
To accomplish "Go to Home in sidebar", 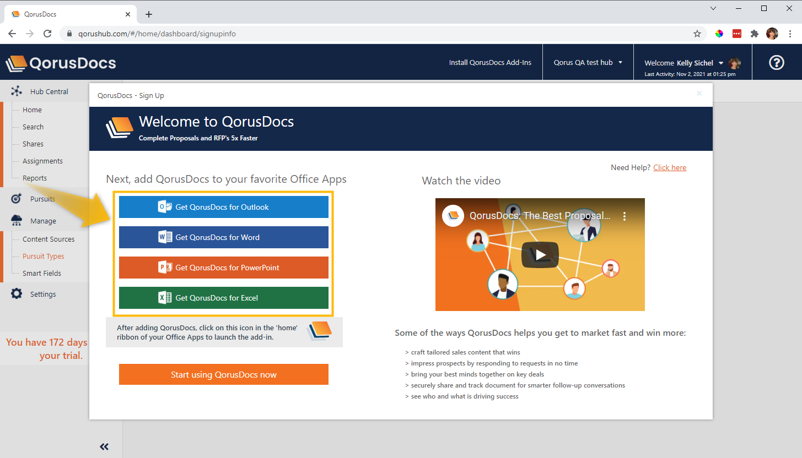I will (32, 110).
